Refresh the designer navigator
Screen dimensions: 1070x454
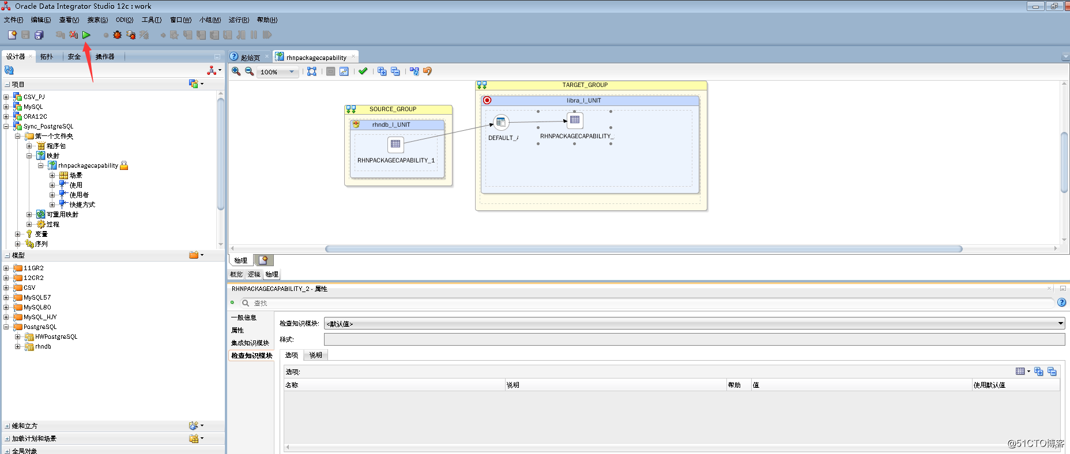9,70
